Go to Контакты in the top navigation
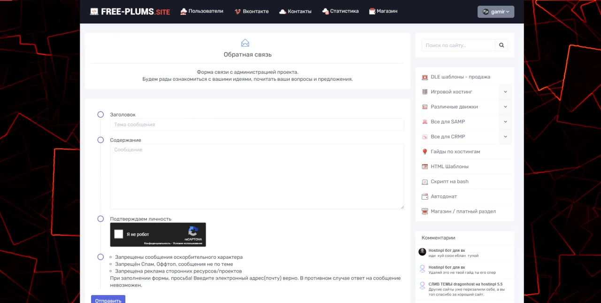Image resolution: width=601 pixels, height=303 pixels. (295, 11)
